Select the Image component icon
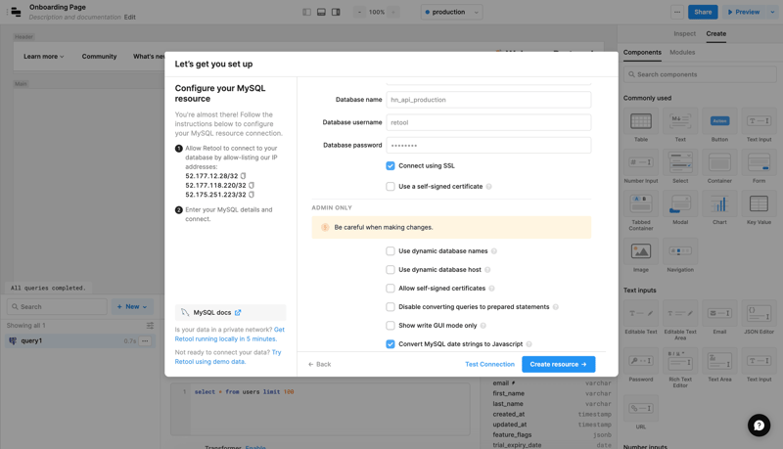The height and width of the screenshot is (449, 783). pos(641,251)
